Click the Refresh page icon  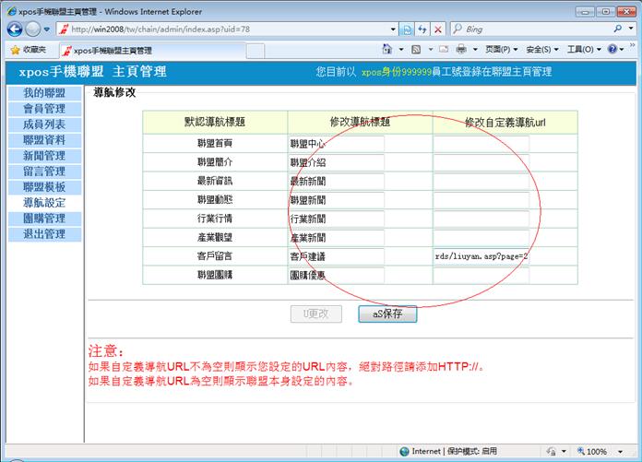[x=422, y=30]
